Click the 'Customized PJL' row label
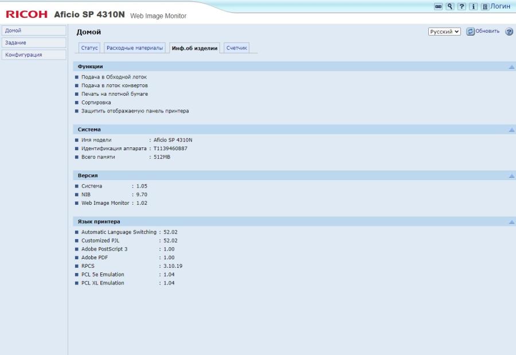The image size is (516, 355). 100,241
